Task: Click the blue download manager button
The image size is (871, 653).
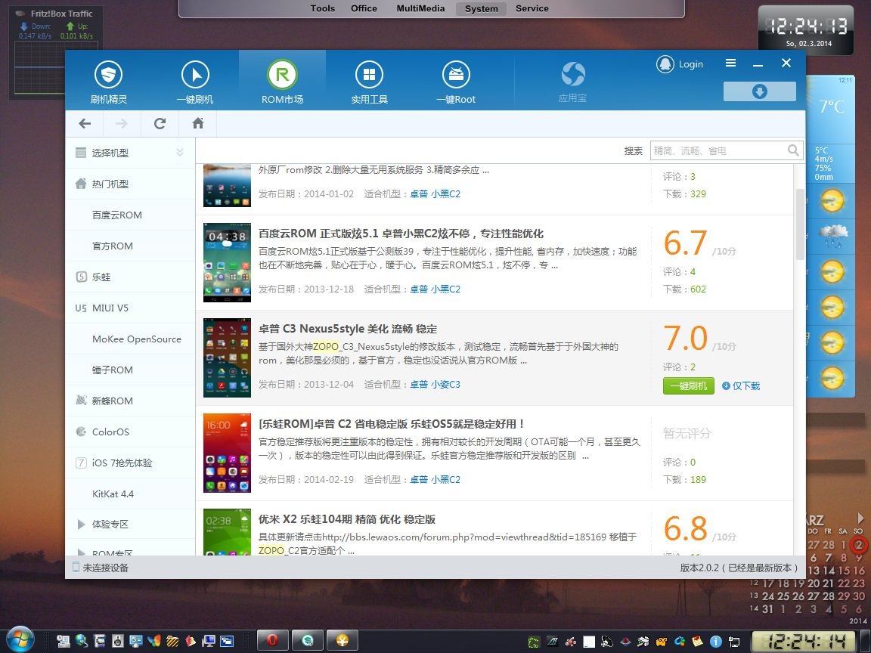Action: pyautogui.click(x=759, y=91)
